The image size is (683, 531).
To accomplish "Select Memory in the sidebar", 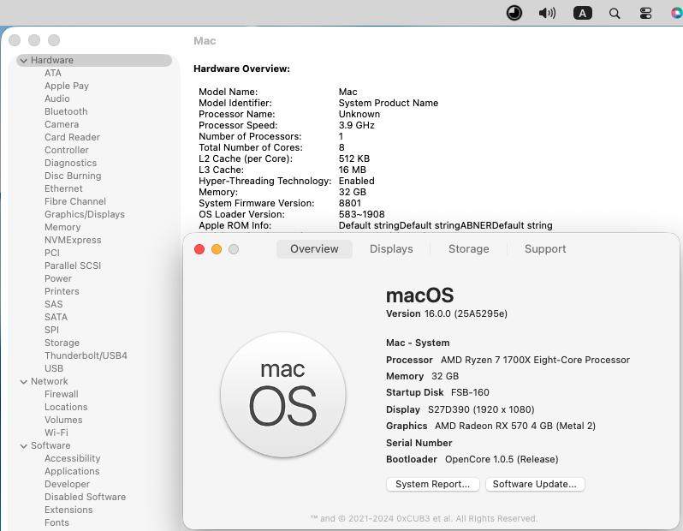I will 62,227.
